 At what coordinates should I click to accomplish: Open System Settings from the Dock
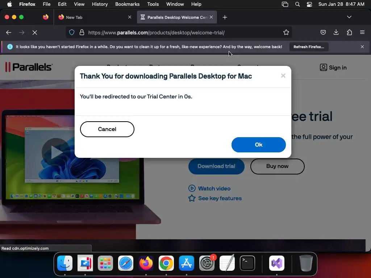207,263
